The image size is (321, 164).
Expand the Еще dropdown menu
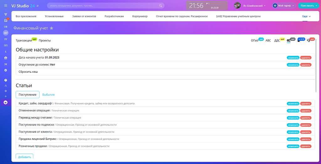pyautogui.click(x=306, y=16)
